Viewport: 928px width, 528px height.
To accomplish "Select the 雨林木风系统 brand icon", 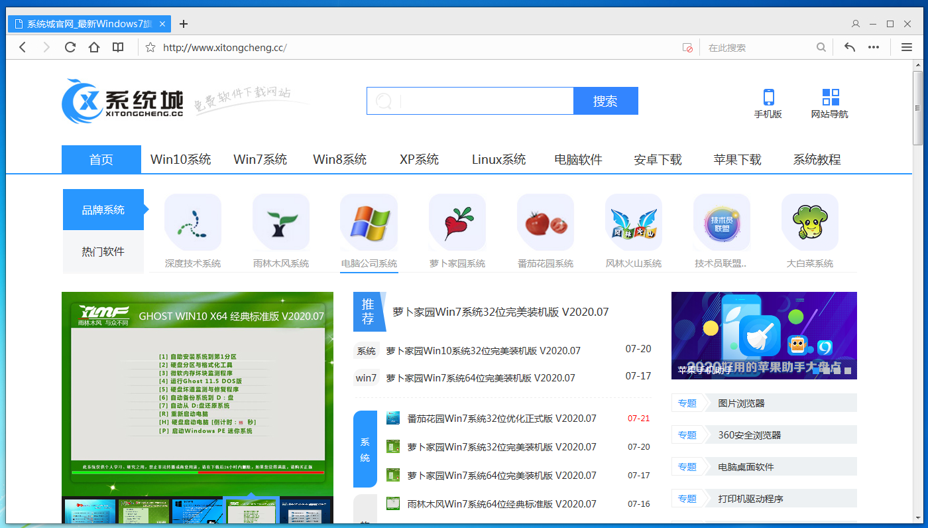I will tap(281, 222).
